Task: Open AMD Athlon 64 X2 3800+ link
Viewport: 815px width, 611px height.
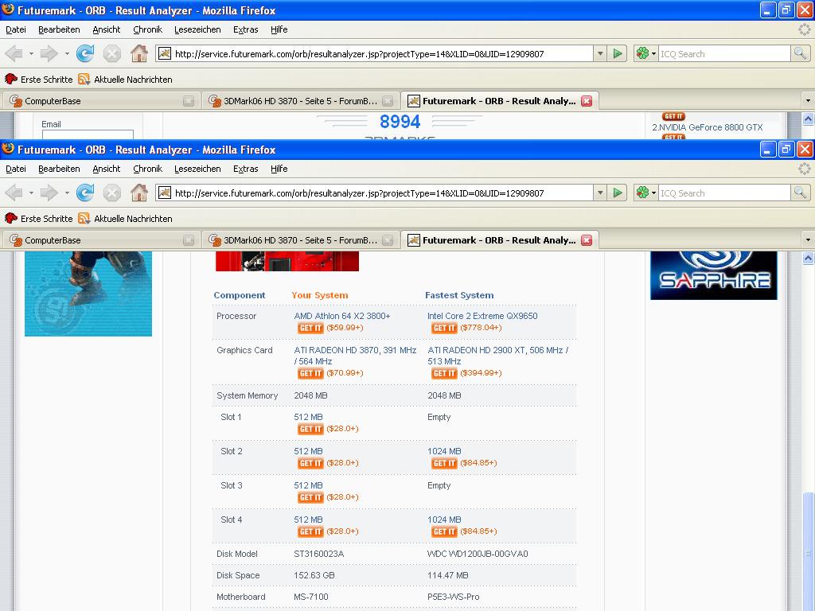Action: (342, 316)
